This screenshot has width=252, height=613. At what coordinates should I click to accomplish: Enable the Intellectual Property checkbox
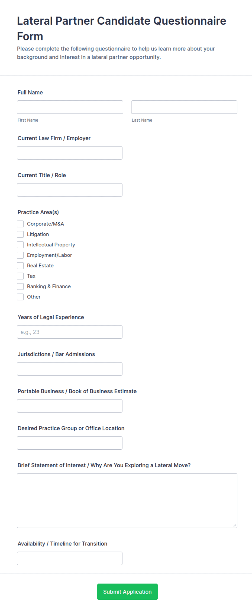pos(20,245)
